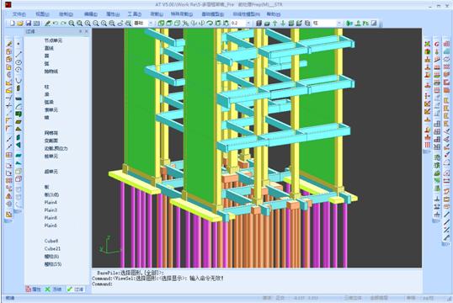This screenshot has height=303, width=453.
Task: Select the circle drawing tool in the left toolbar
Action: click(19, 62)
